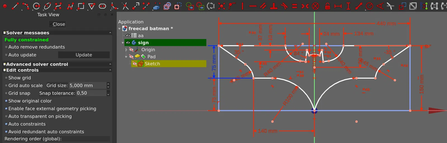
Task: Apply the Point on object constraint
Action: [x=232, y=6]
